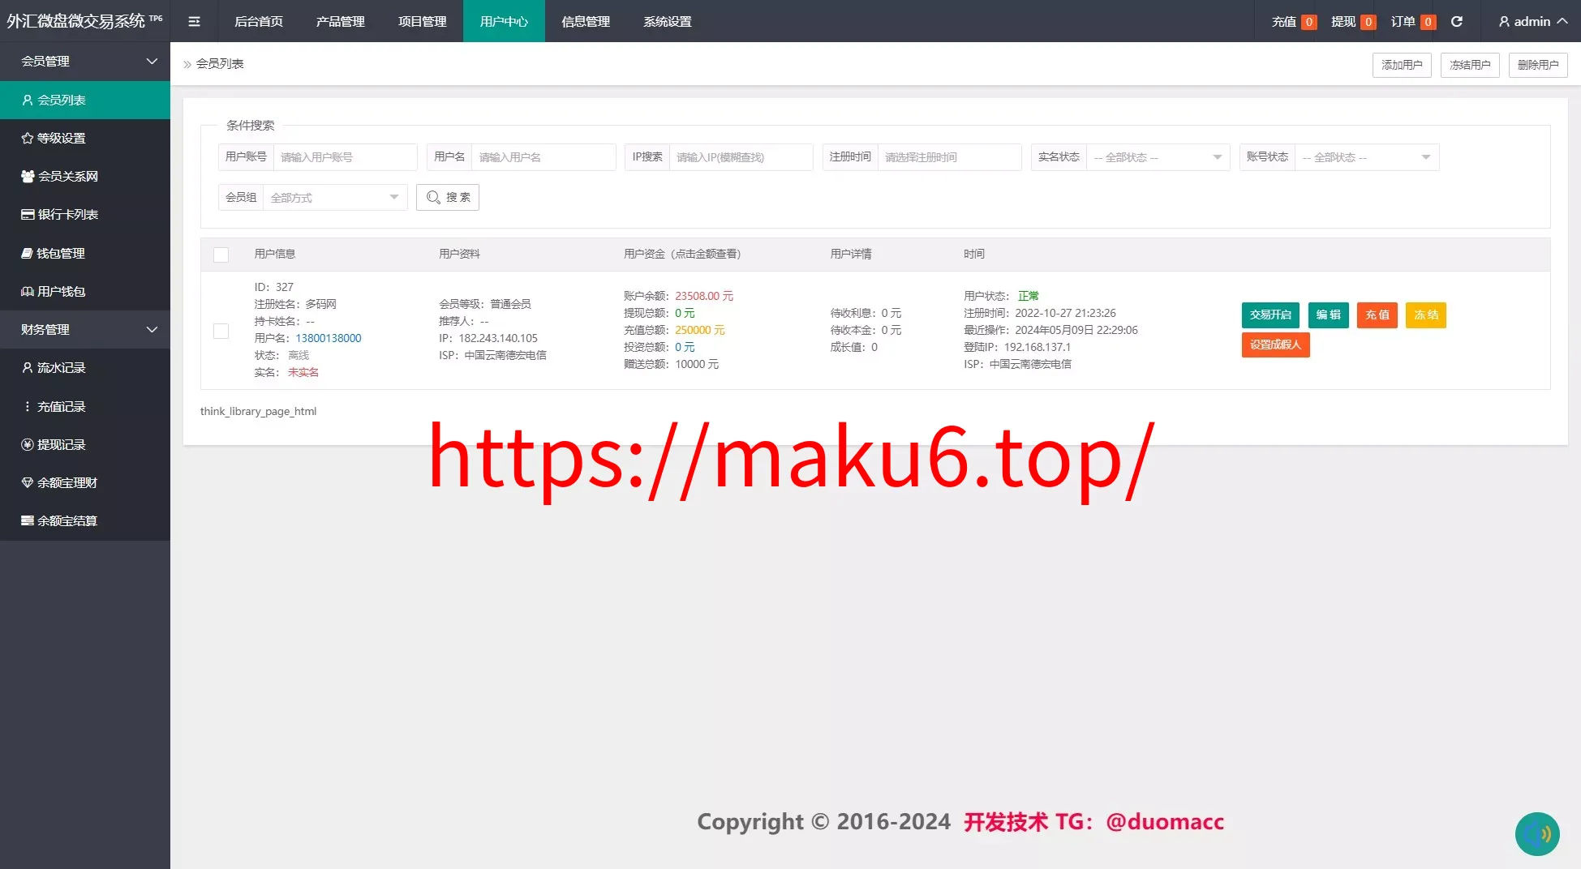
Task: Click the 会员列表 breadcrumb text
Action: click(220, 64)
